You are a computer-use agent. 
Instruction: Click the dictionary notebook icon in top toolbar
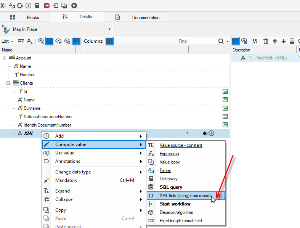(37, 6)
